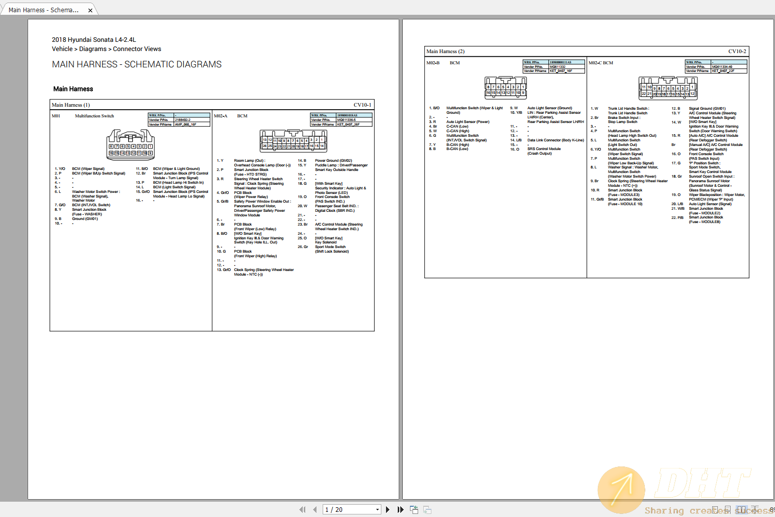Click heading 'MAIN HARNESS - SCHEMATIC DIAGRAMS'

(x=137, y=64)
